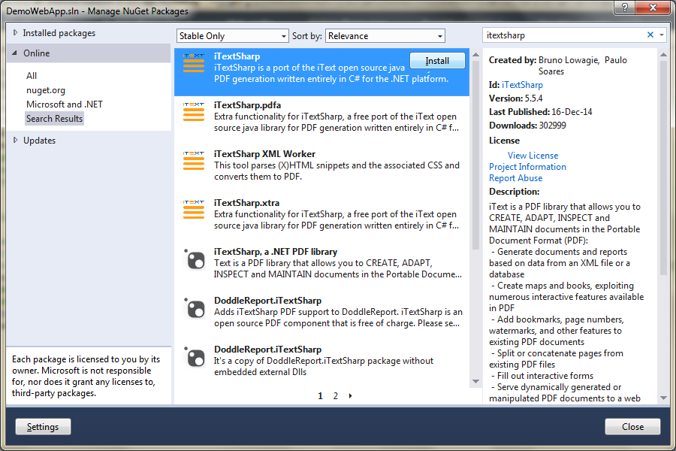Open the Project Information link
This screenshot has height=451, width=676.
pos(527,167)
